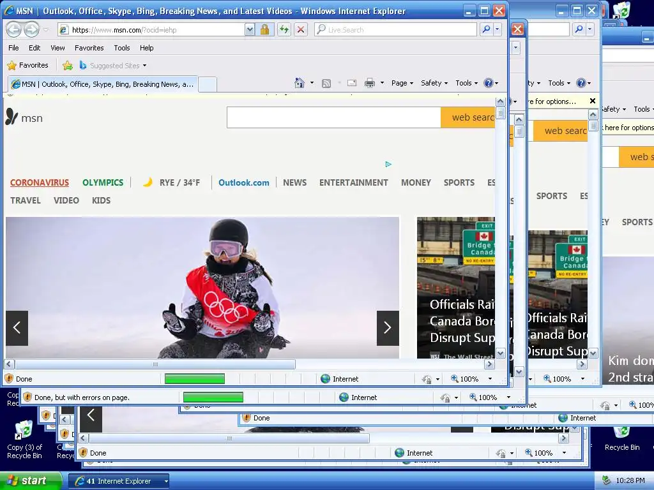Open the MONEY section link
The width and height of the screenshot is (654, 490).
[x=416, y=182]
